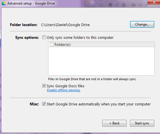Open the Change... folder location dialog
The height and width of the screenshot is (134, 160).
click(x=142, y=24)
